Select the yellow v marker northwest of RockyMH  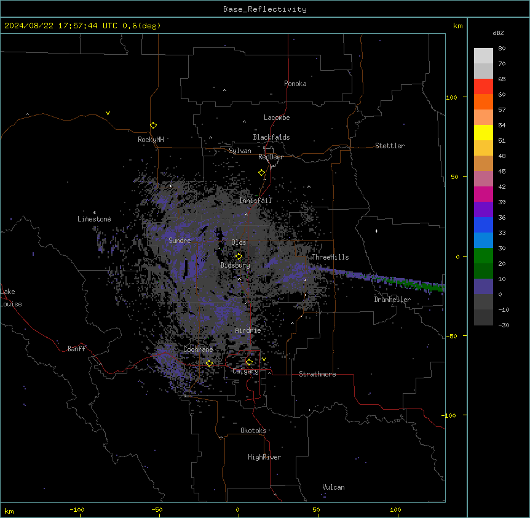pyautogui.click(x=108, y=113)
